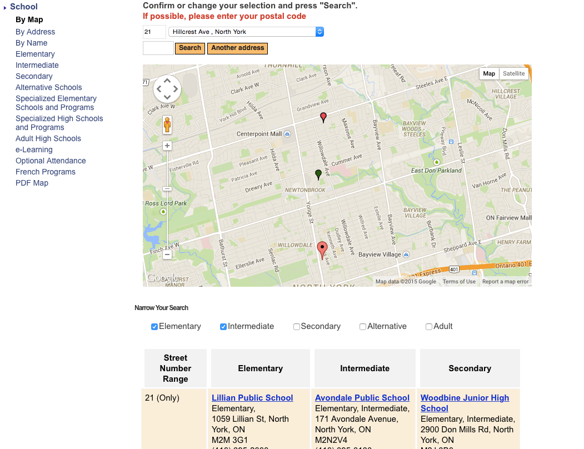Select the Street View pegman icon
This screenshot has width=584, height=449.
(x=167, y=124)
